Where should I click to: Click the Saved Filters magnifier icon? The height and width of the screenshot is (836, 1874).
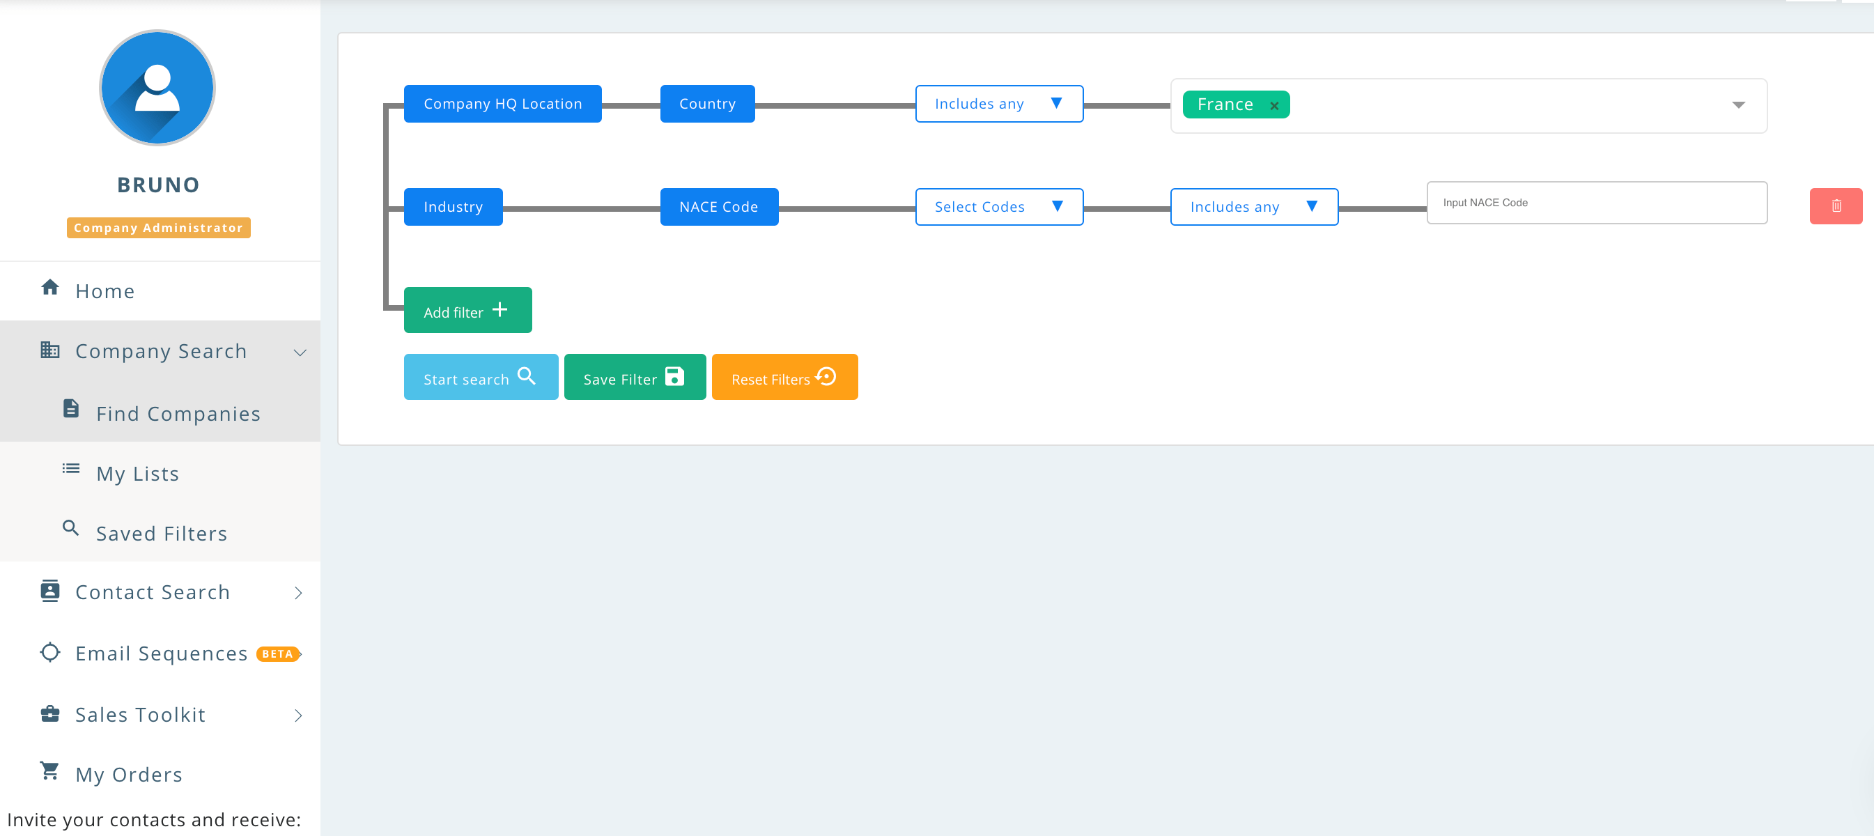tap(70, 528)
